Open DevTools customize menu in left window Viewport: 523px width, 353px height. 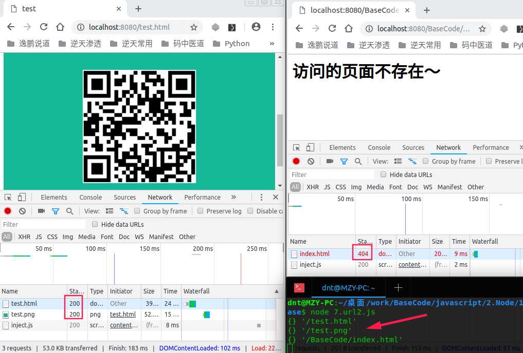coord(261,198)
